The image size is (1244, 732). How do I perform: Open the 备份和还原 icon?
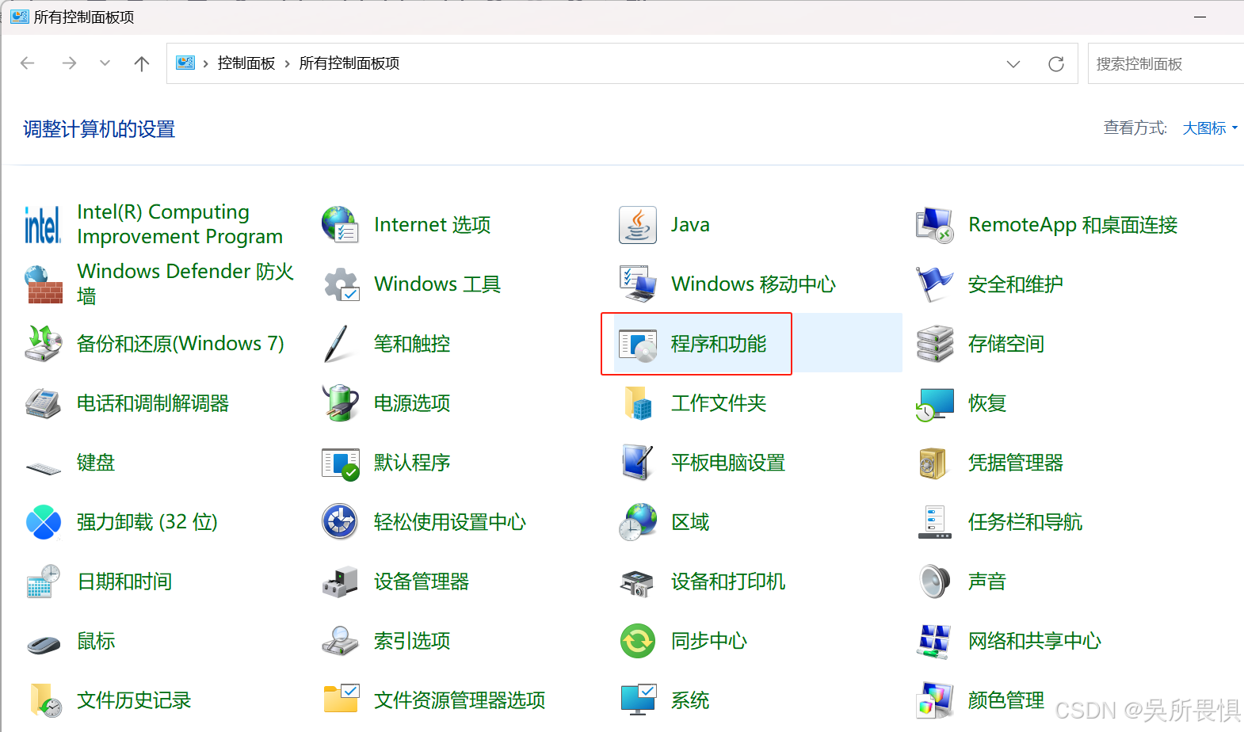[43, 344]
